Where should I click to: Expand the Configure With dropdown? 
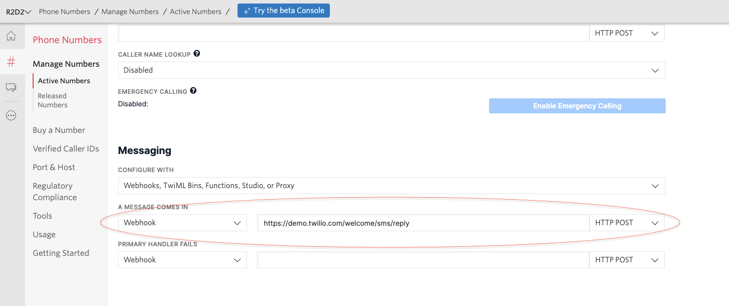point(391,185)
